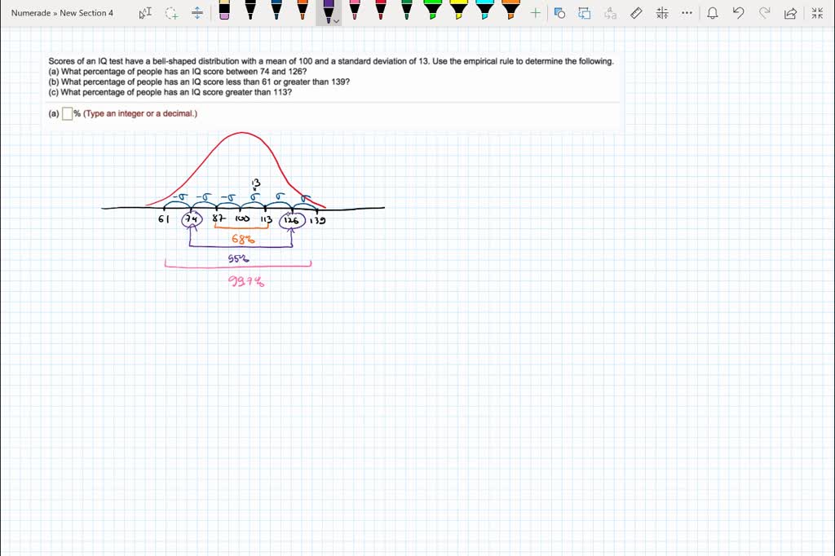This screenshot has height=556, width=835.
Task: Click the Numerade breadcrumb item
Action: pyautogui.click(x=31, y=12)
